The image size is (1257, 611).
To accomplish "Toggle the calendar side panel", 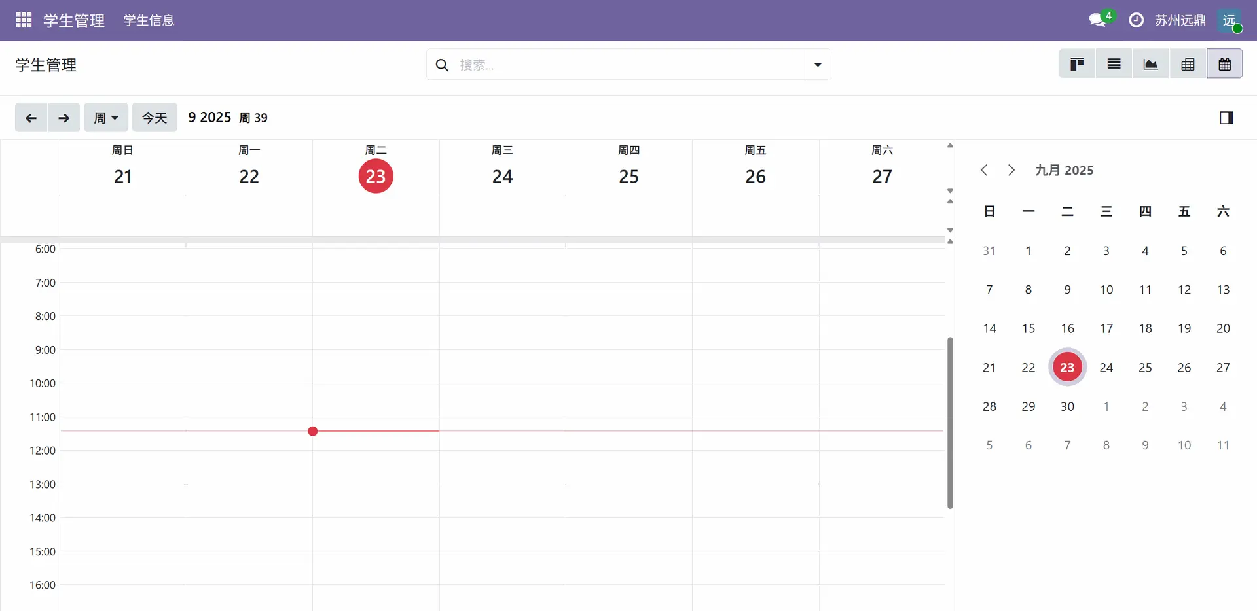I will [1226, 118].
